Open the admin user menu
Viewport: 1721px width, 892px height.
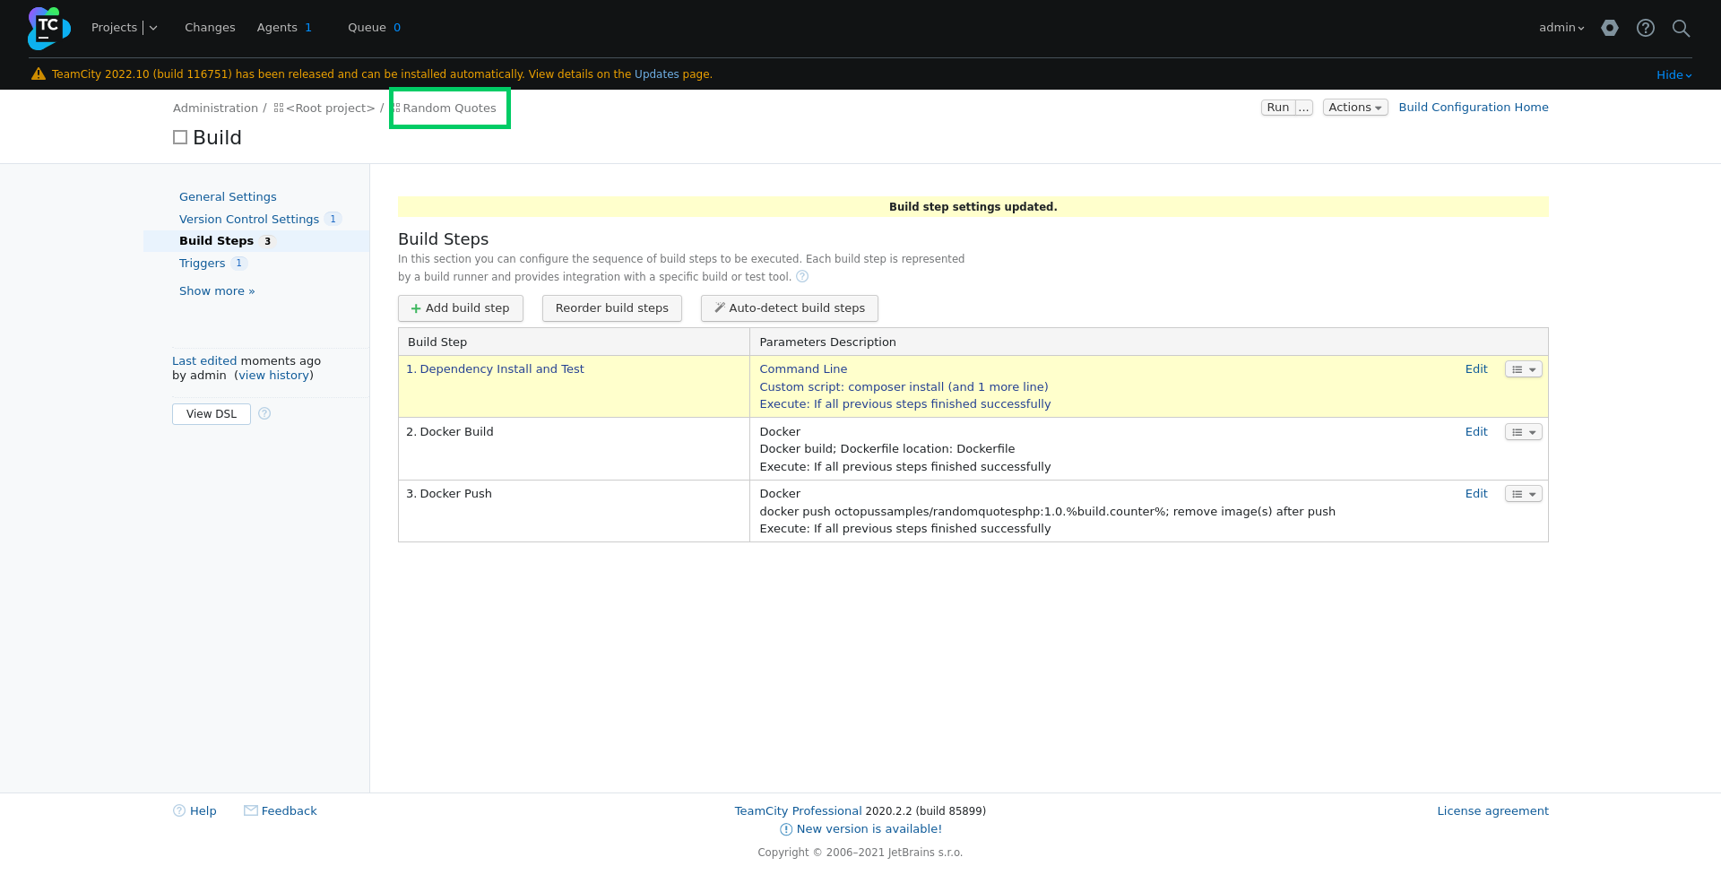[1561, 28]
